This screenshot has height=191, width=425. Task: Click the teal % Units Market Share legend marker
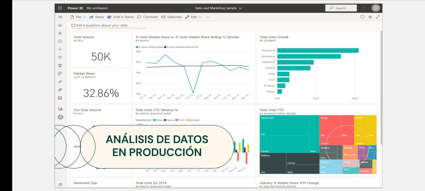137,47
